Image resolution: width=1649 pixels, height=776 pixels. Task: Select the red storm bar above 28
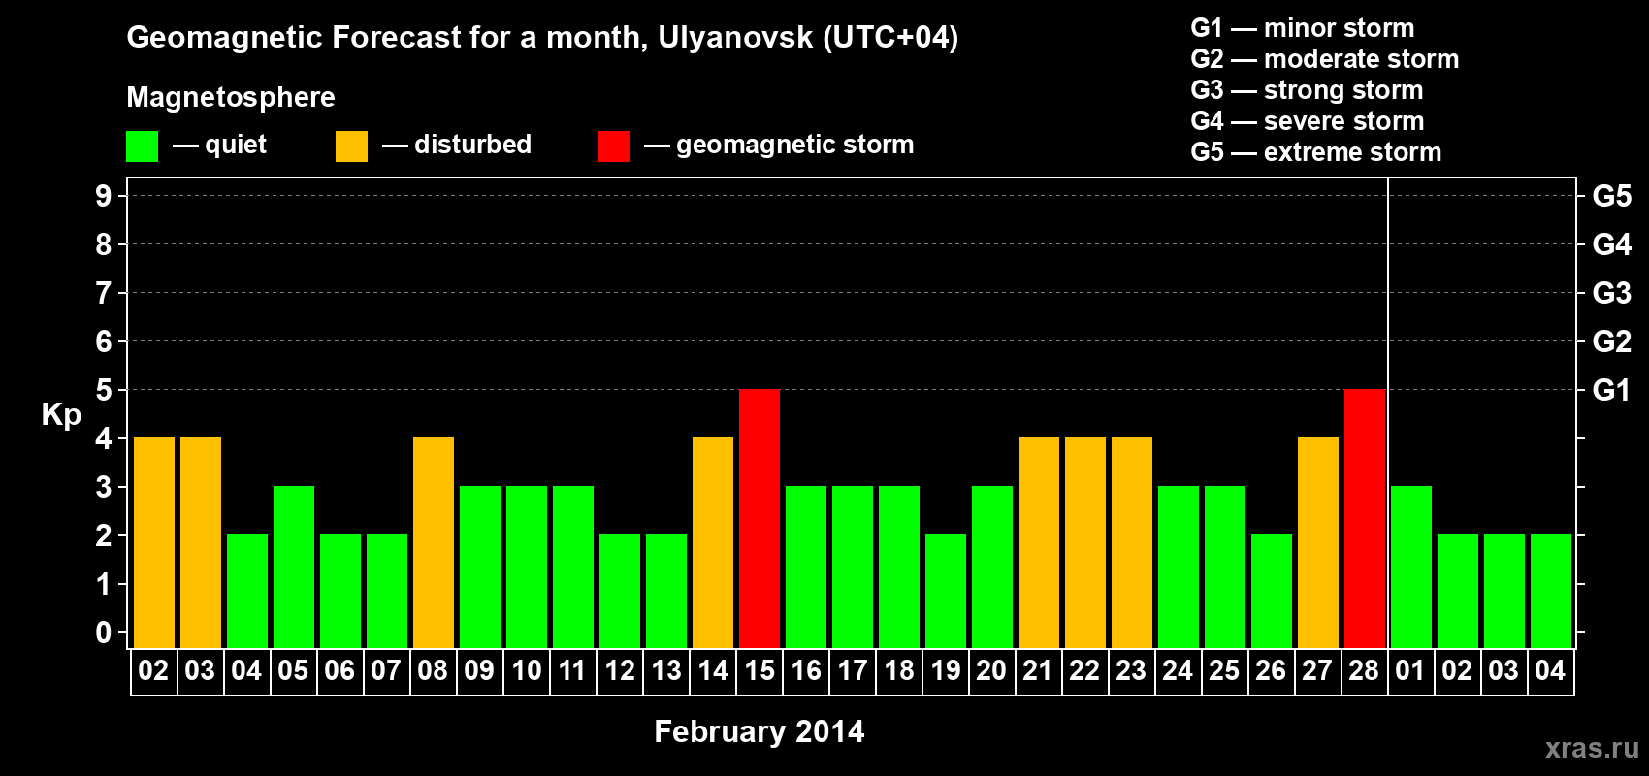tap(1365, 519)
